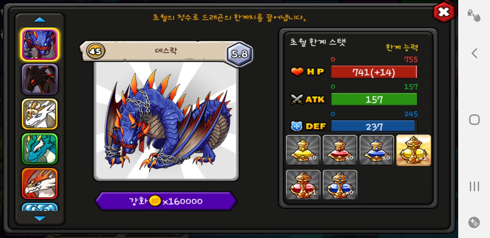Tap the Android back arrow
The width and height of the screenshot is (490, 238).
coord(474,53)
